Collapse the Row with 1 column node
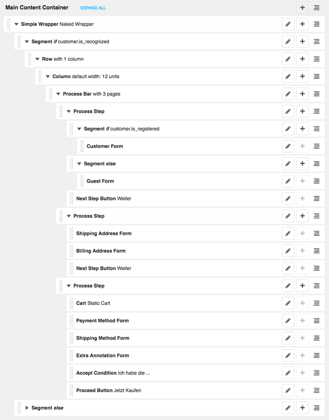 click(x=37, y=59)
